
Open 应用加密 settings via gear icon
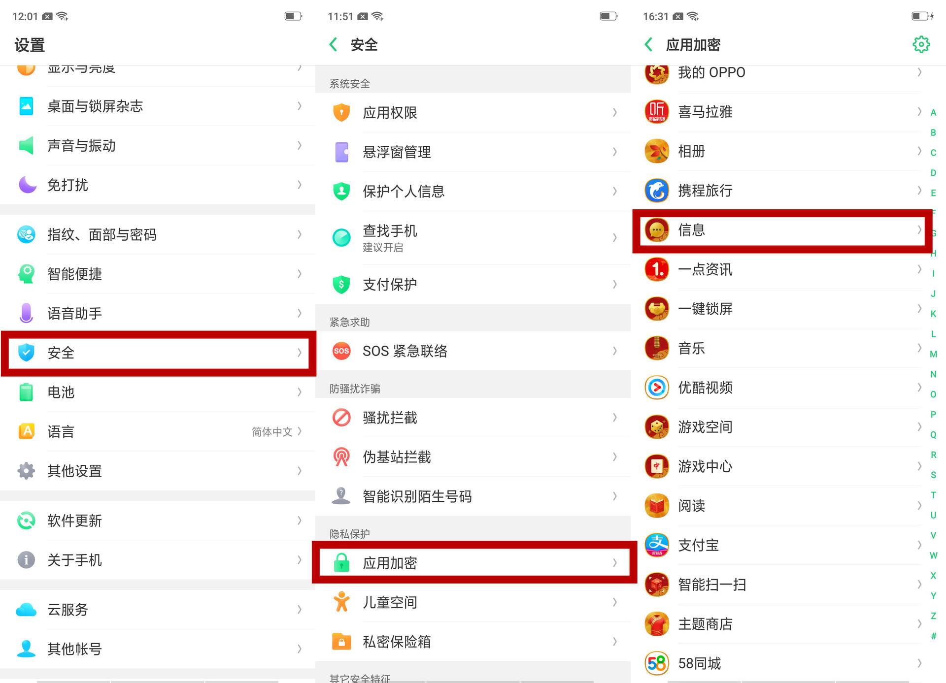point(921,44)
